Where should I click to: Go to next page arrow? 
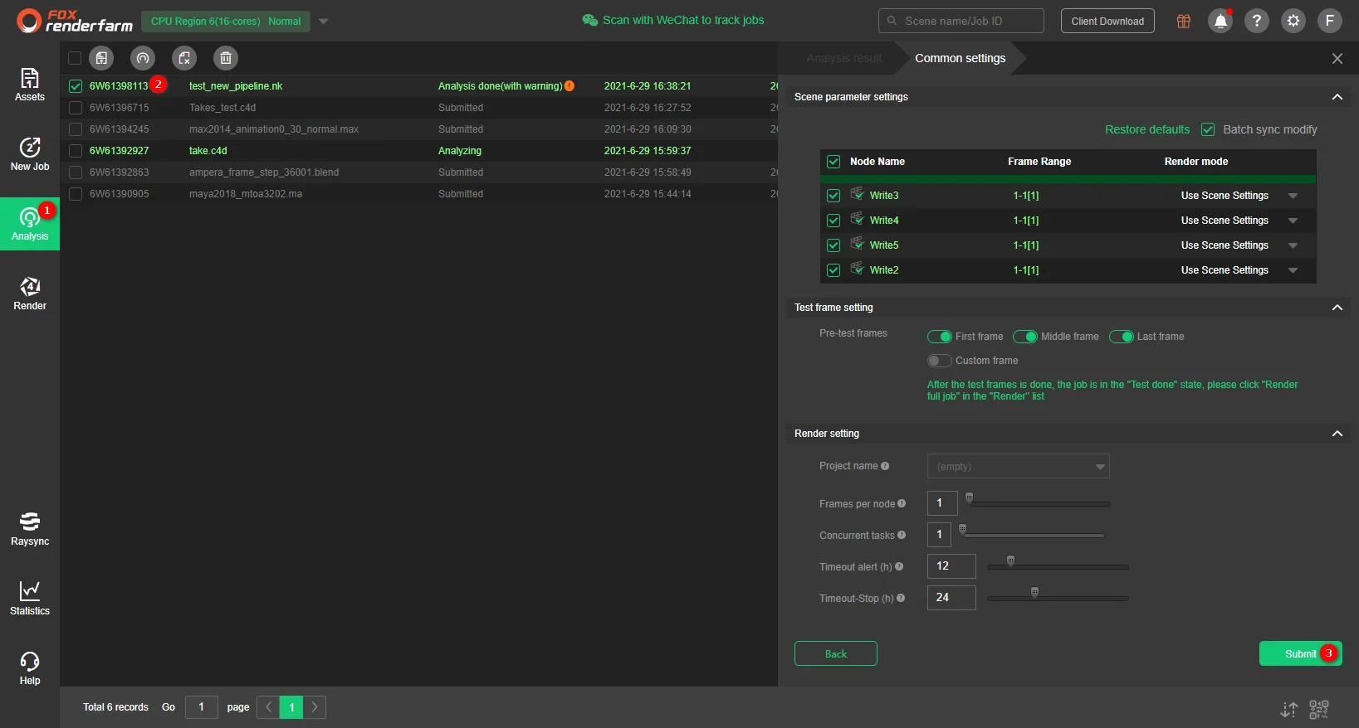(x=315, y=707)
